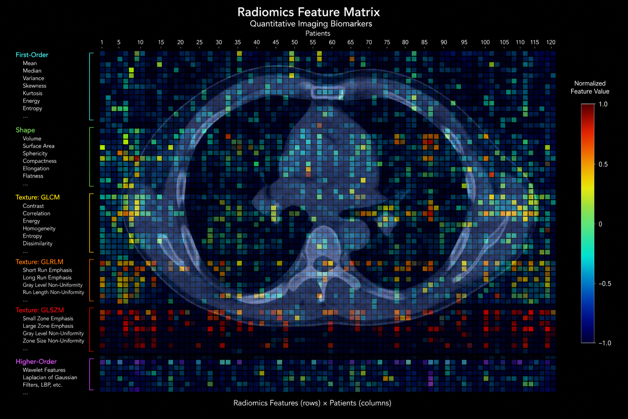The image size is (628, 419).
Task: Click the Patients axis title
Action: tap(318, 34)
